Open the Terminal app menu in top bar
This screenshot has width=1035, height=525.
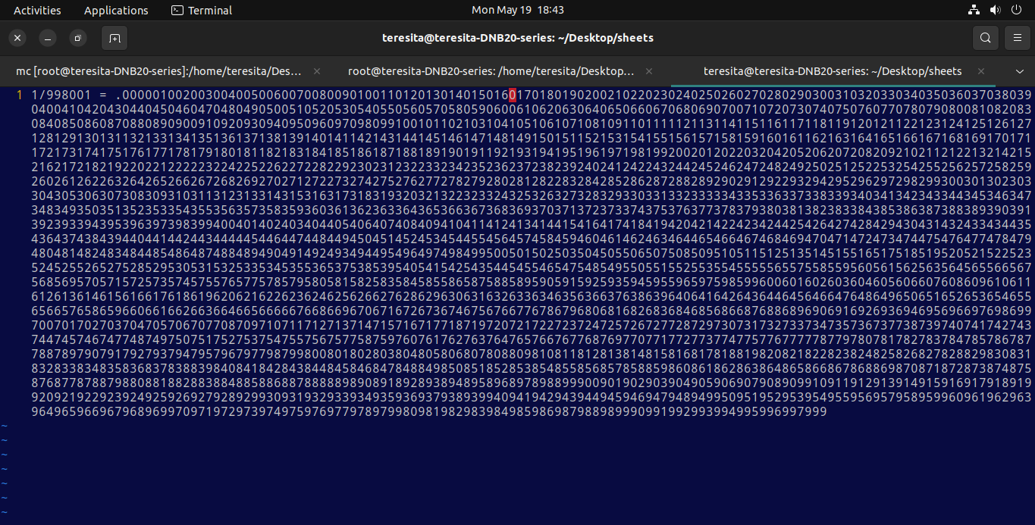tap(202, 10)
